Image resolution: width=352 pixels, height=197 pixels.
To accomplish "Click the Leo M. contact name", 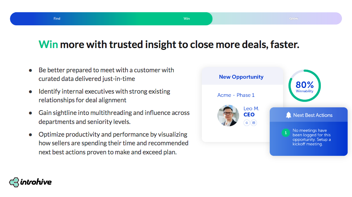I will coord(251,108).
